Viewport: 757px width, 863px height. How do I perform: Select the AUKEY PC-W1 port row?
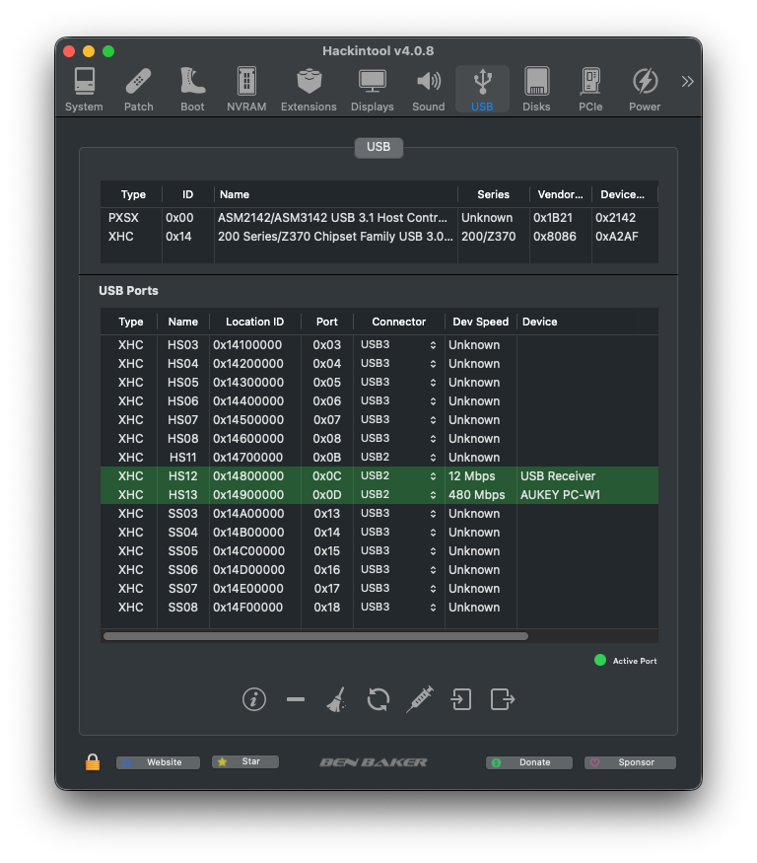click(x=378, y=495)
